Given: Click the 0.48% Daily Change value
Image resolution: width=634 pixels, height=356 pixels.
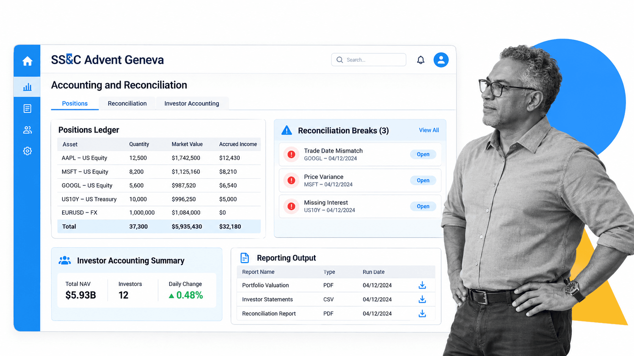Looking at the screenshot, I should (190, 295).
